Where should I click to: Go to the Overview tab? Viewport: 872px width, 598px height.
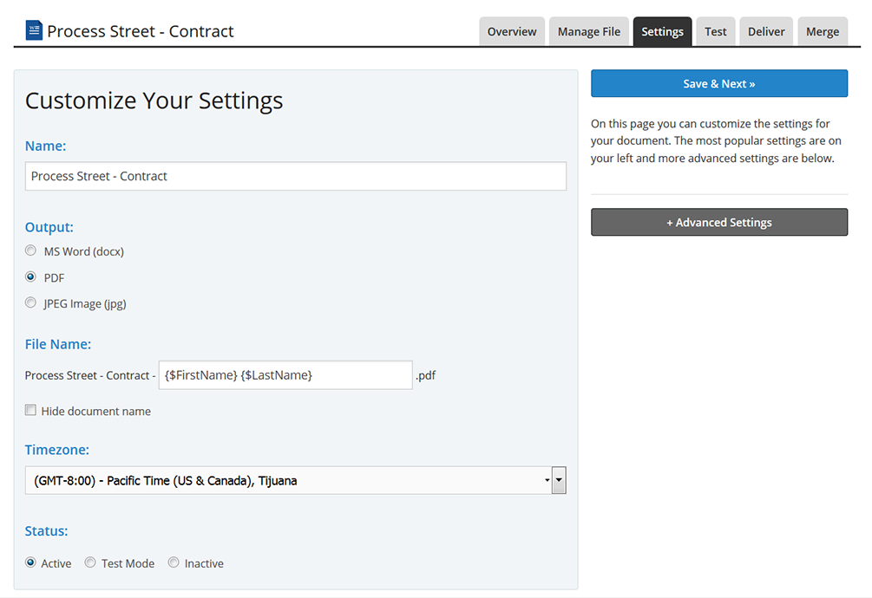[x=511, y=31]
